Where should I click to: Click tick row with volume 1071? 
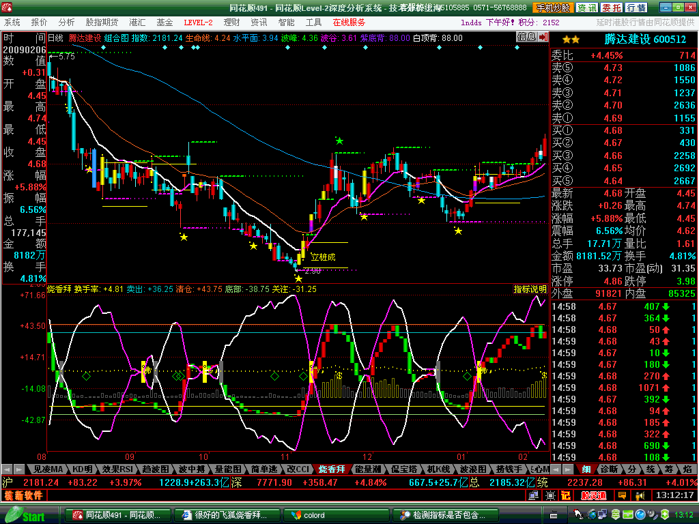[623, 388]
